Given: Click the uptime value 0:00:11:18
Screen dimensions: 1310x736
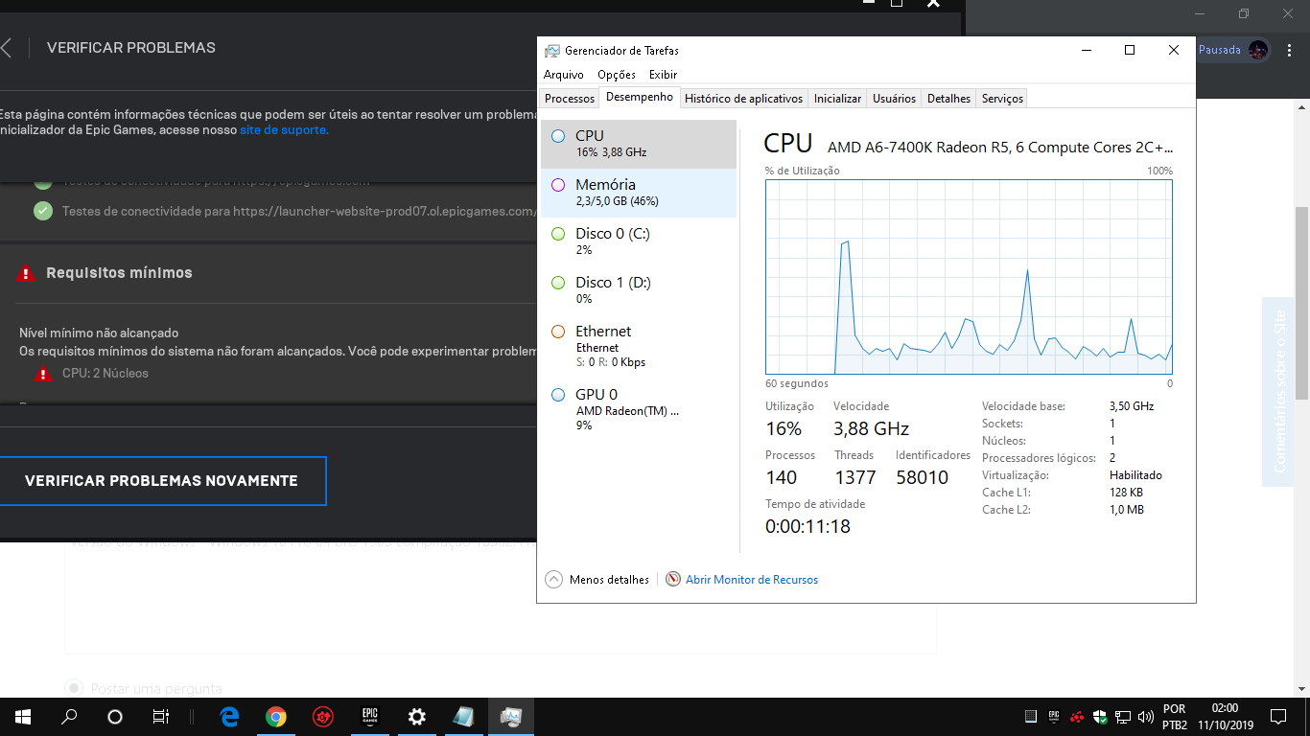Looking at the screenshot, I should [807, 526].
